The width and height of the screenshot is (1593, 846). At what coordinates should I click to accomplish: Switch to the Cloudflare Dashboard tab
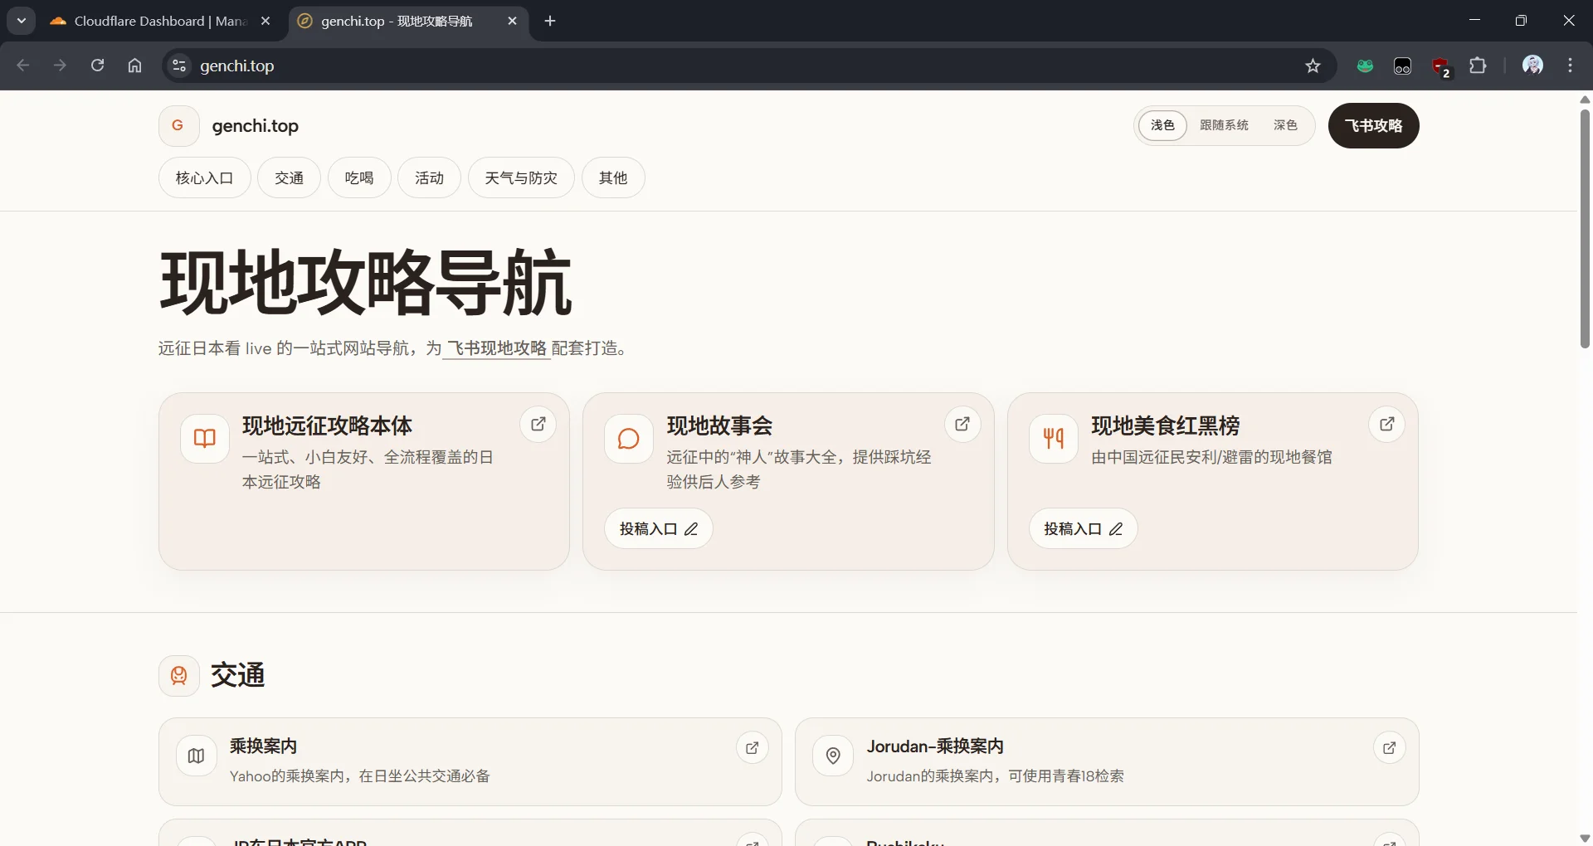pyautogui.click(x=149, y=21)
